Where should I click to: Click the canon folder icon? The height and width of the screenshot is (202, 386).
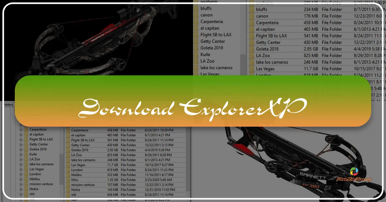tap(196, 15)
